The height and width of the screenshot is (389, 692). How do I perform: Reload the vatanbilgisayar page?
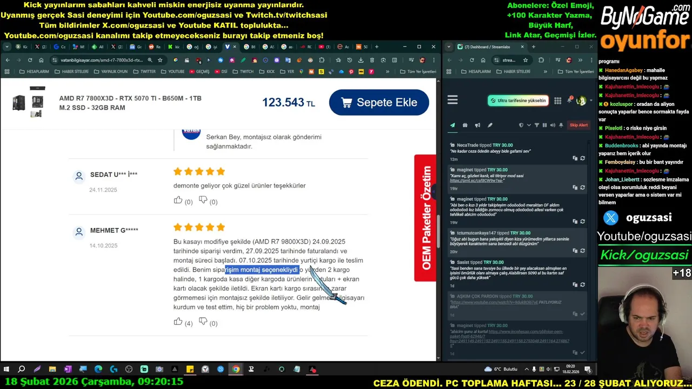click(x=30, y=60)
